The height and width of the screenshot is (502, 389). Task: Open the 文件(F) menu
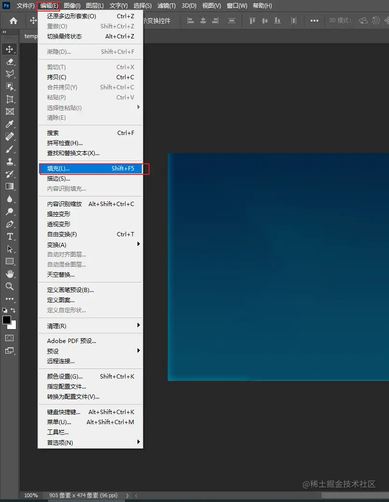(x=25, y=6)
